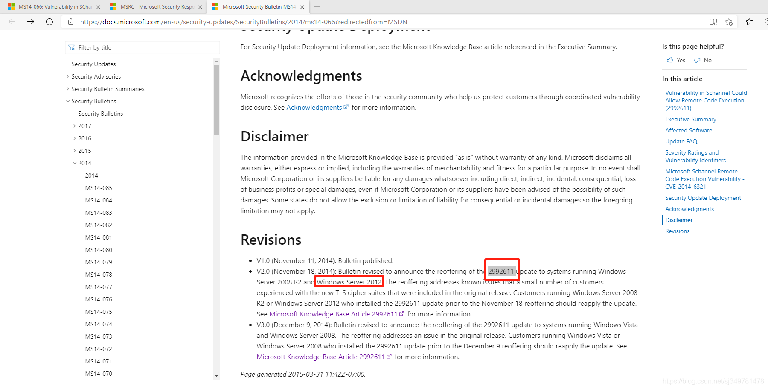The image size is (768, 389).
Task: Open bulletin MS14-071
Action: (99, 361)
